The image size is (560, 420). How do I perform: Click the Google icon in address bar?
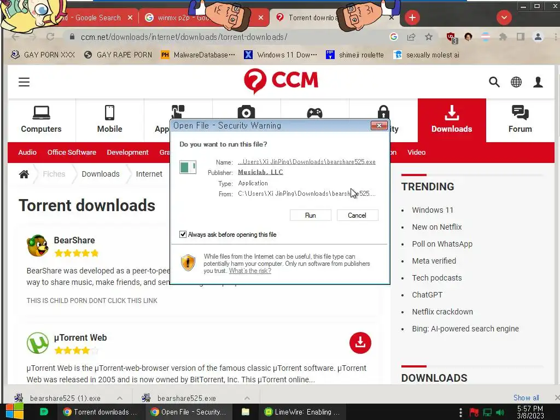[394, 37]
